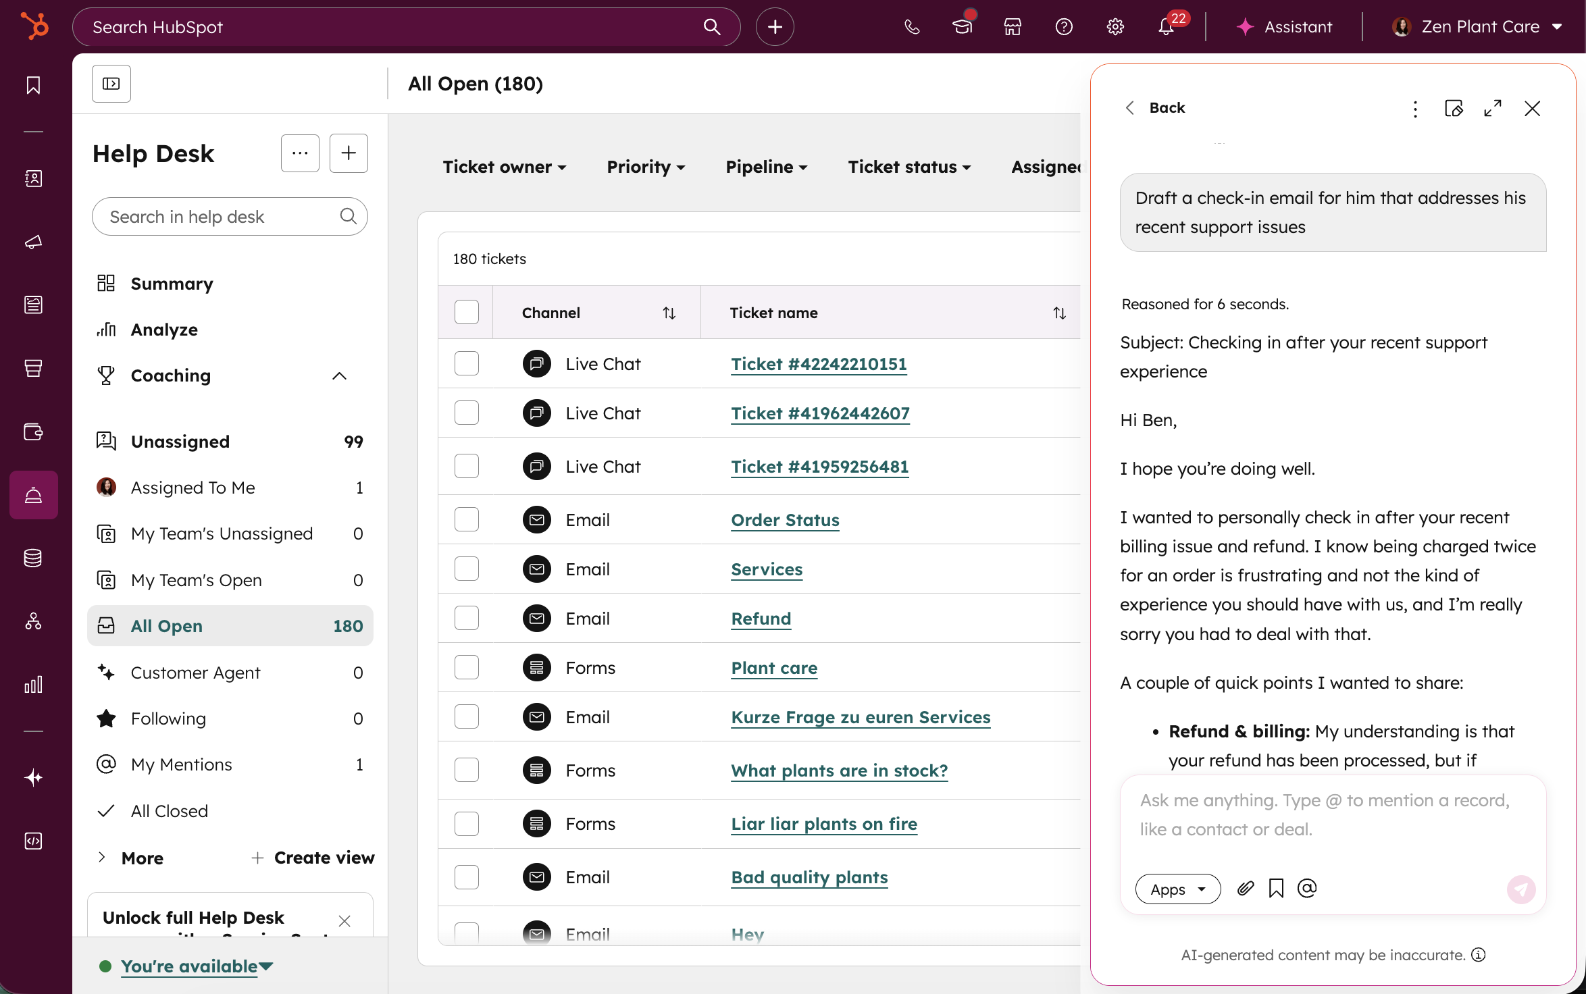1586x994 pixels.
Task: Open notifications bell with 22 badge
Action: (x=1167, y=27)
